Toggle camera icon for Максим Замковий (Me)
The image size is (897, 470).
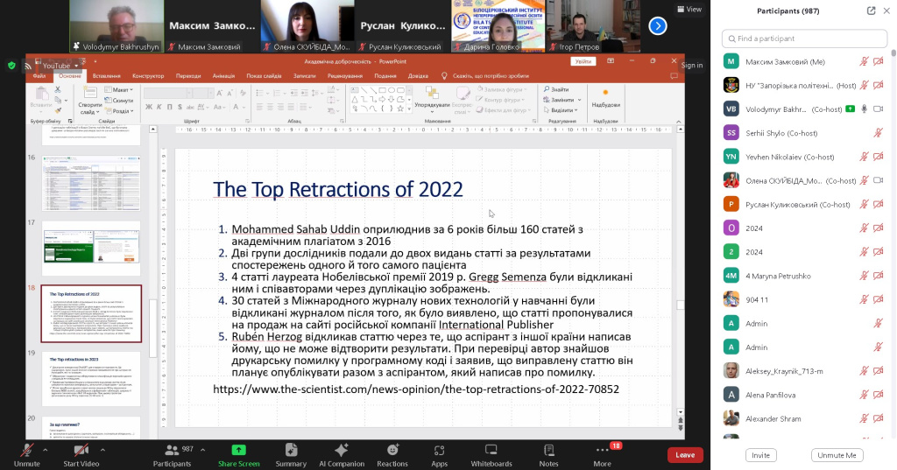coord(878,62)
